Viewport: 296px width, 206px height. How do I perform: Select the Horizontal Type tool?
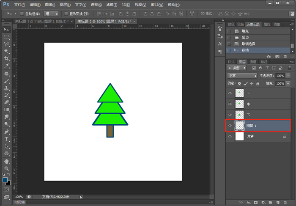[6, 139]
